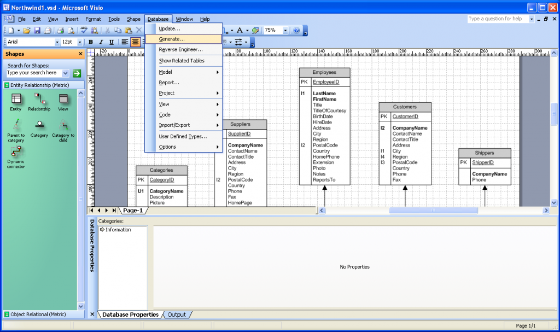Choose the Category to child shape
The height and width of the screenshot is (332, 560).
[x=63, y=131]
